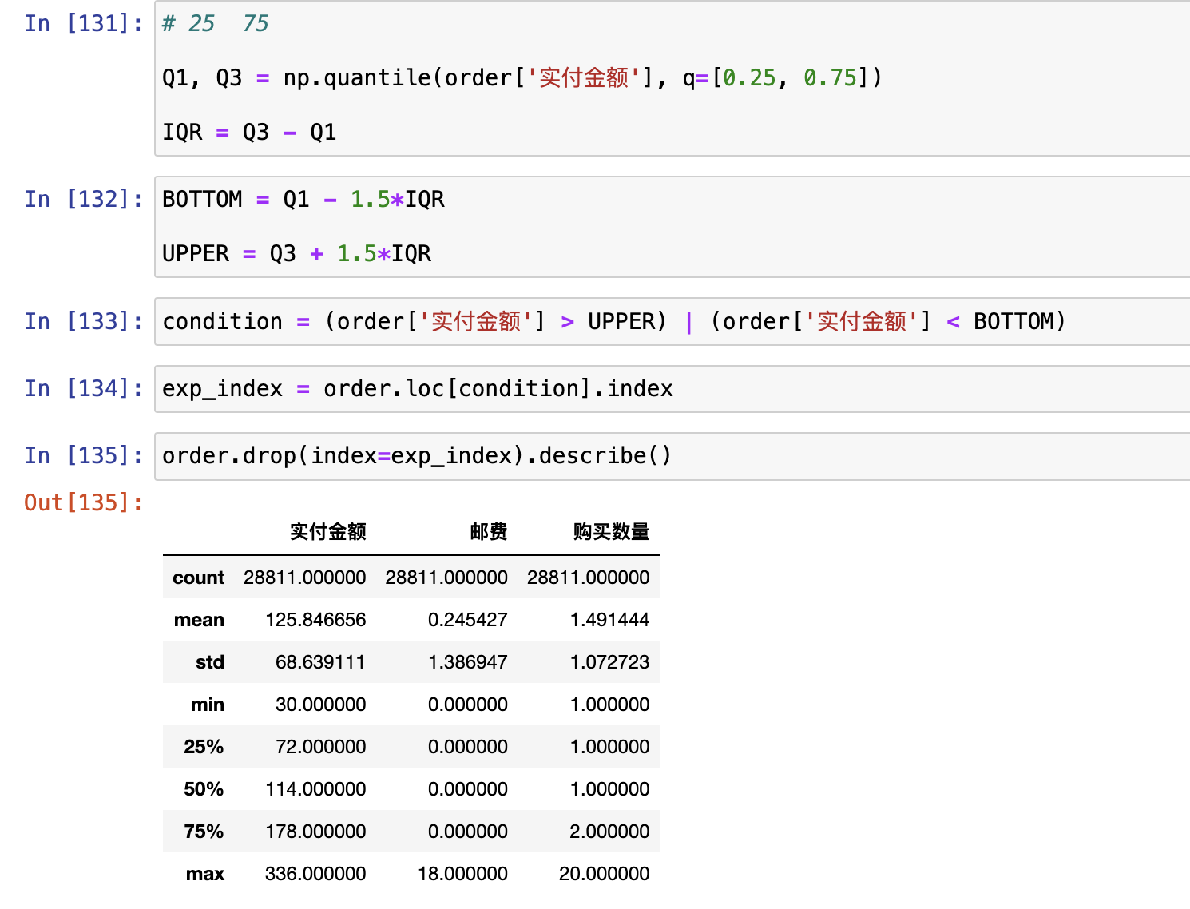Click the 邮费 column header
The width and height of the screenshot is (1190, 909).
tap(488, 532)
